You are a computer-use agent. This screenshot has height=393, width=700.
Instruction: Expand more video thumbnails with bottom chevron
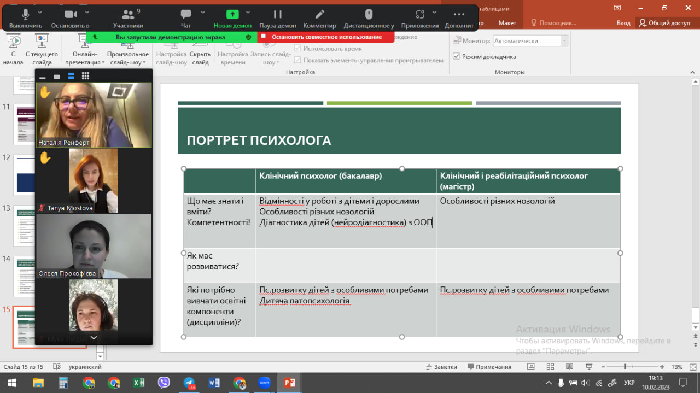94,338
